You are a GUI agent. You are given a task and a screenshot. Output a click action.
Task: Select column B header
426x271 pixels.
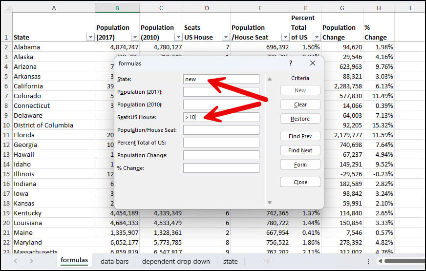click(117, 8)
